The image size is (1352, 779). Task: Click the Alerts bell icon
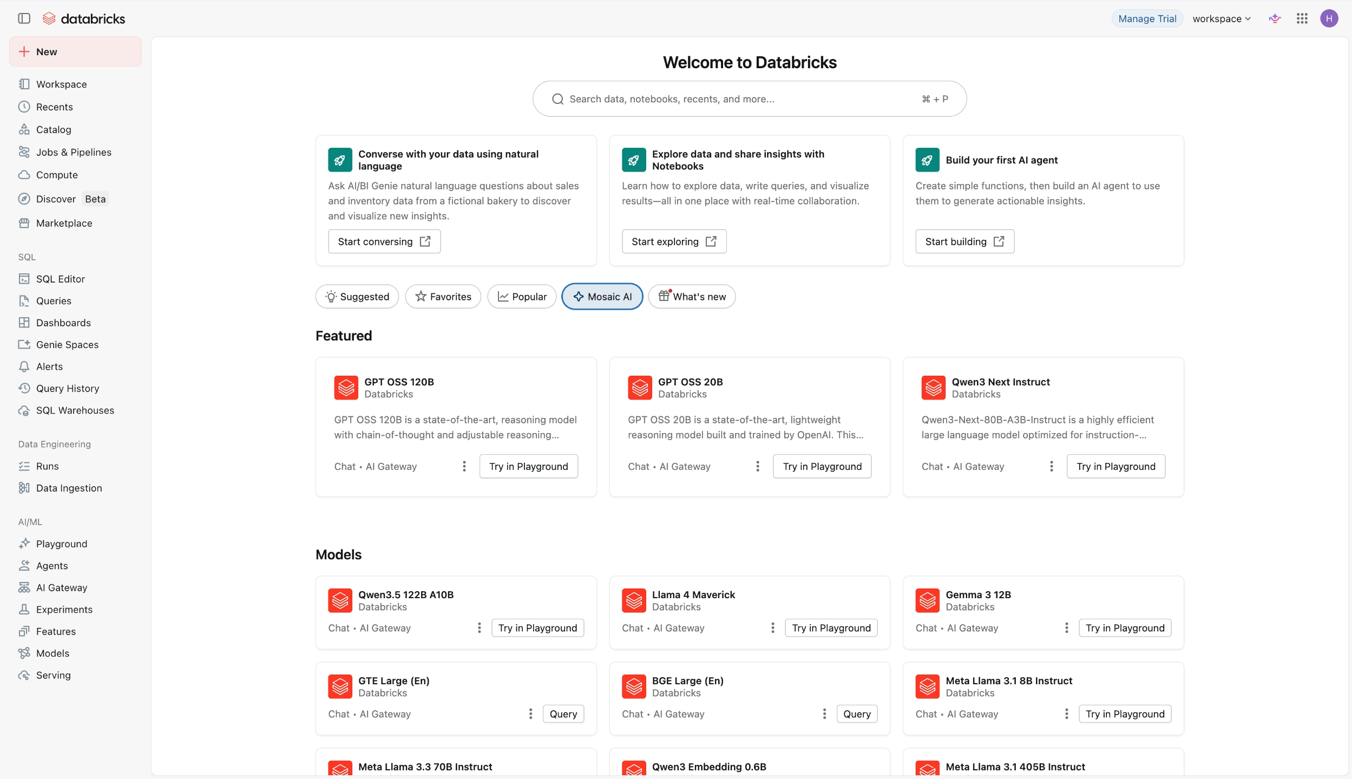pyautogui.click(x=24, y=366)
